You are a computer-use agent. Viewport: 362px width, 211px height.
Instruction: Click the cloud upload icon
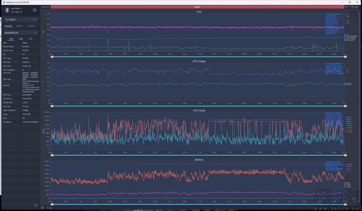coord(357,7)
